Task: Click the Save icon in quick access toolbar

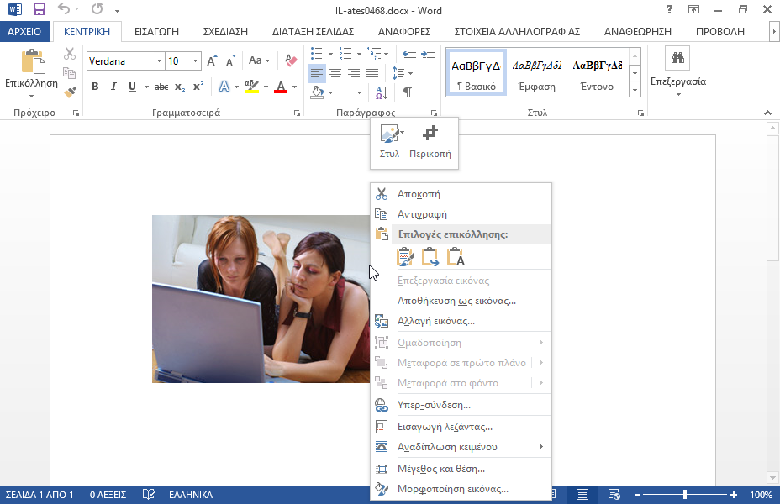Action: pyautogui.click(x=39, y=9)
